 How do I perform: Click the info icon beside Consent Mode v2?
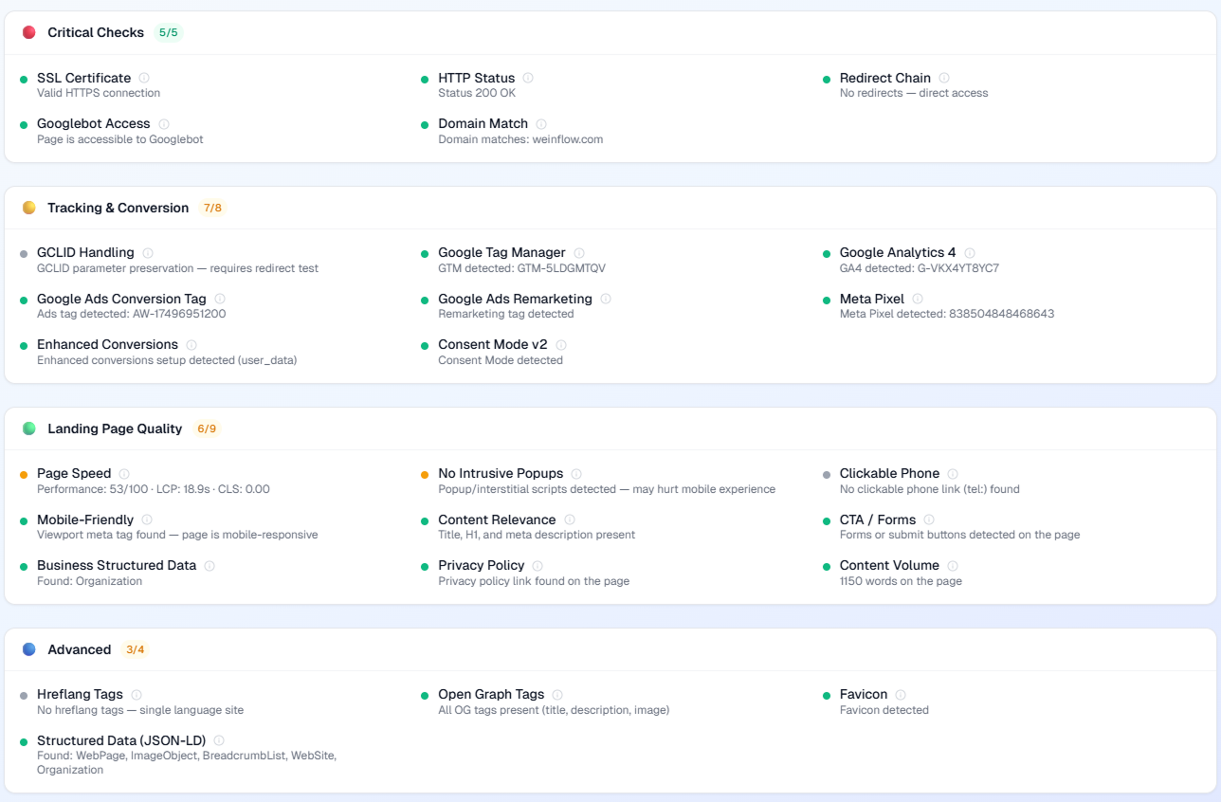tap(561, 345)
